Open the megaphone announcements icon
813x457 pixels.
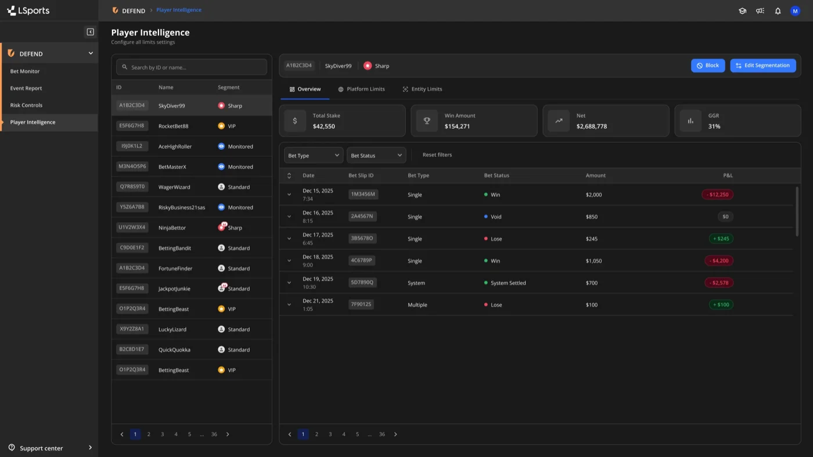(x=760, y=10)
